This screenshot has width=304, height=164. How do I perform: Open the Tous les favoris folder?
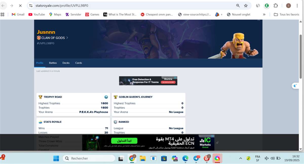tap(287, 14)
